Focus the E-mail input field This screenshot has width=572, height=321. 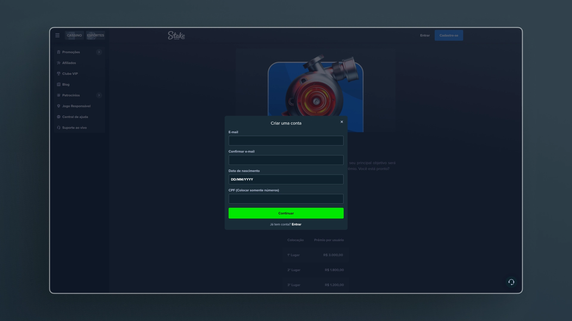pyautogui.click(x=286, y=141)
